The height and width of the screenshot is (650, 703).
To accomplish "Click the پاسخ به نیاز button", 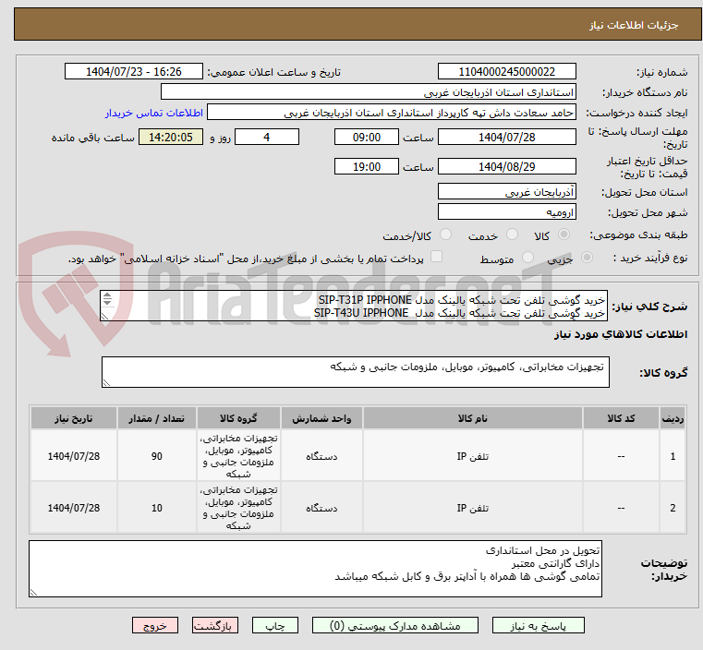I will pos(538,625).
